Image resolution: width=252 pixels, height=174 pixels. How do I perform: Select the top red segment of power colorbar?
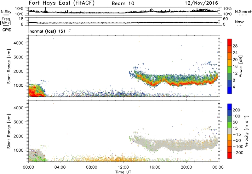[230, 42]
